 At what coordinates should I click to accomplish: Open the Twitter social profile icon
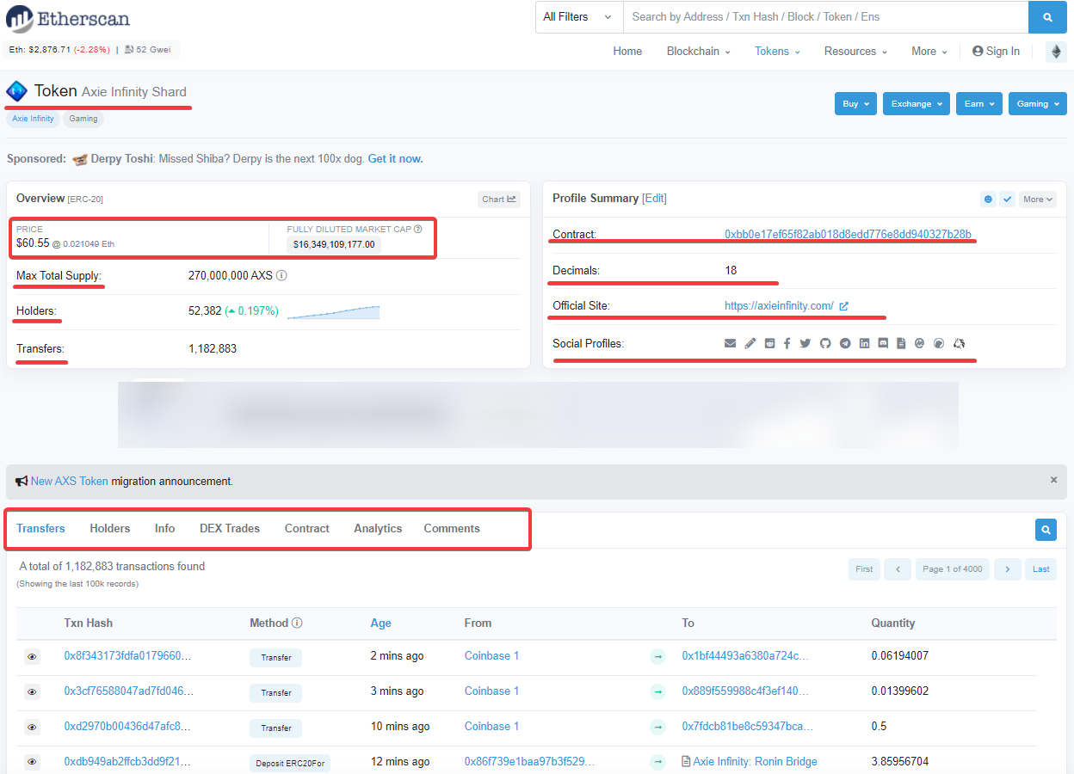click(x=805, y=343)
